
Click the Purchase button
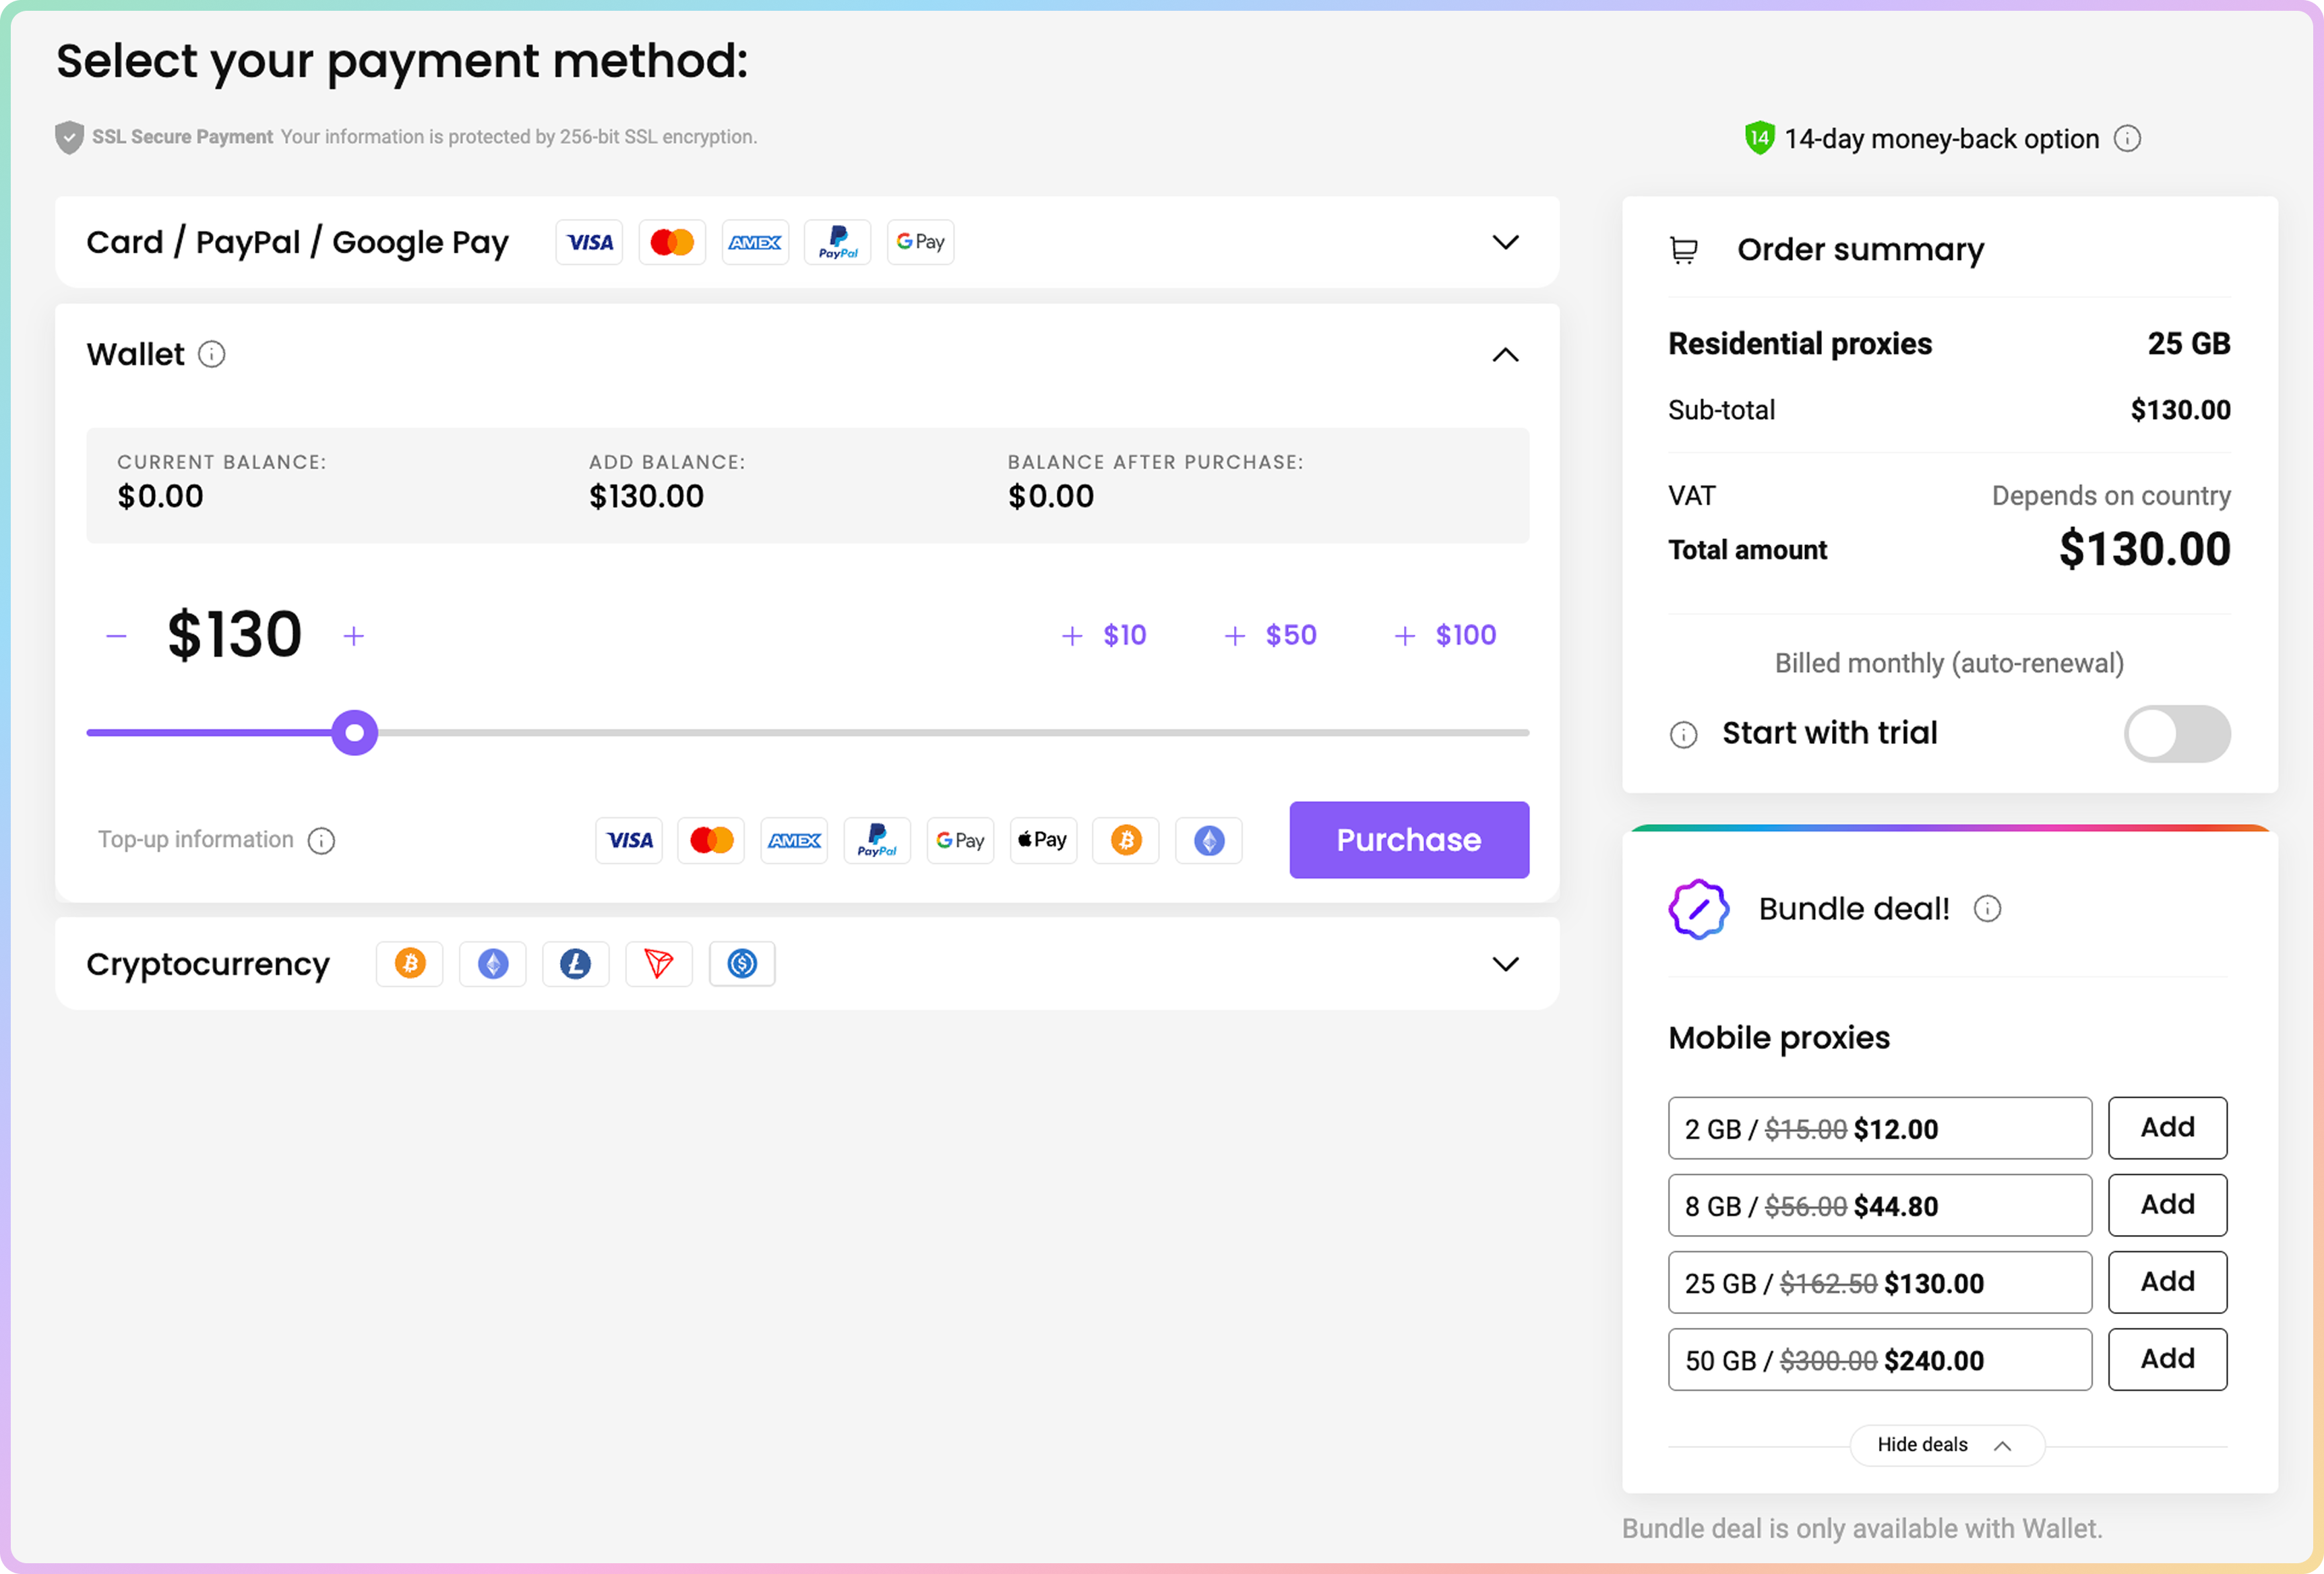click(1408, 840)
